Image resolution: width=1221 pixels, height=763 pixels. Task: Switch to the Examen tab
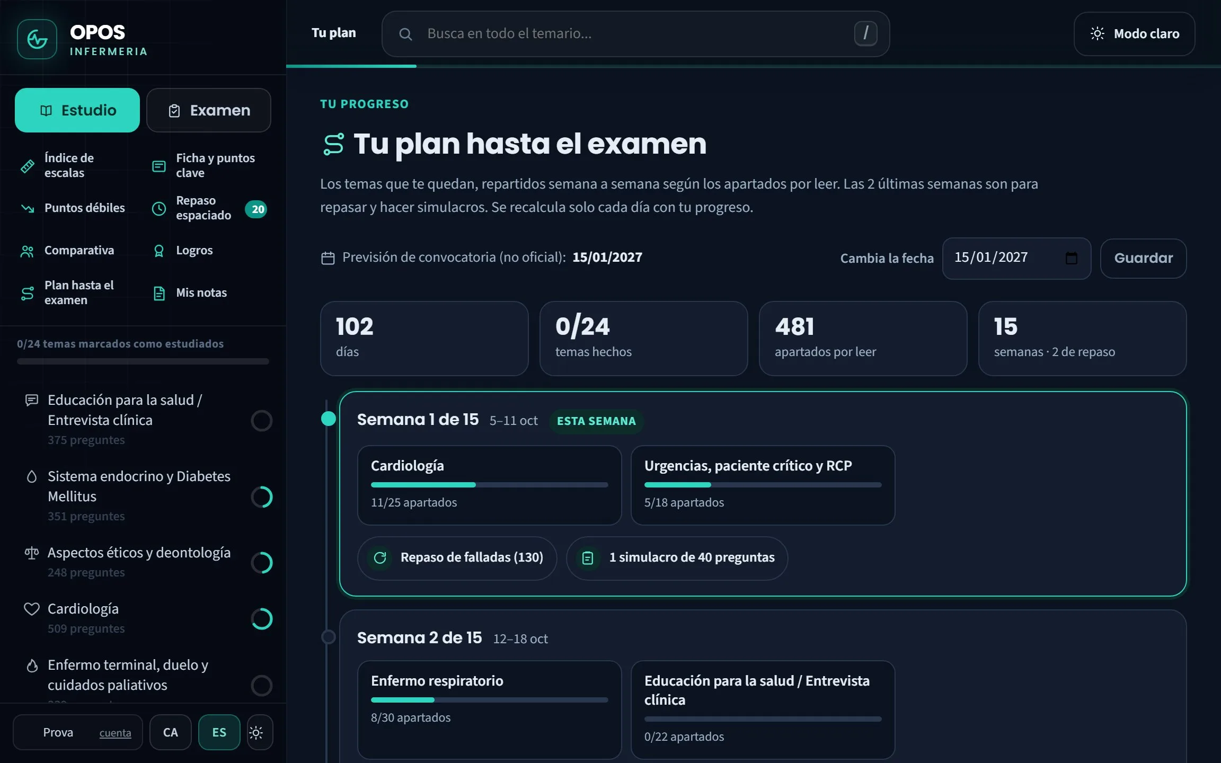(209, 110)
